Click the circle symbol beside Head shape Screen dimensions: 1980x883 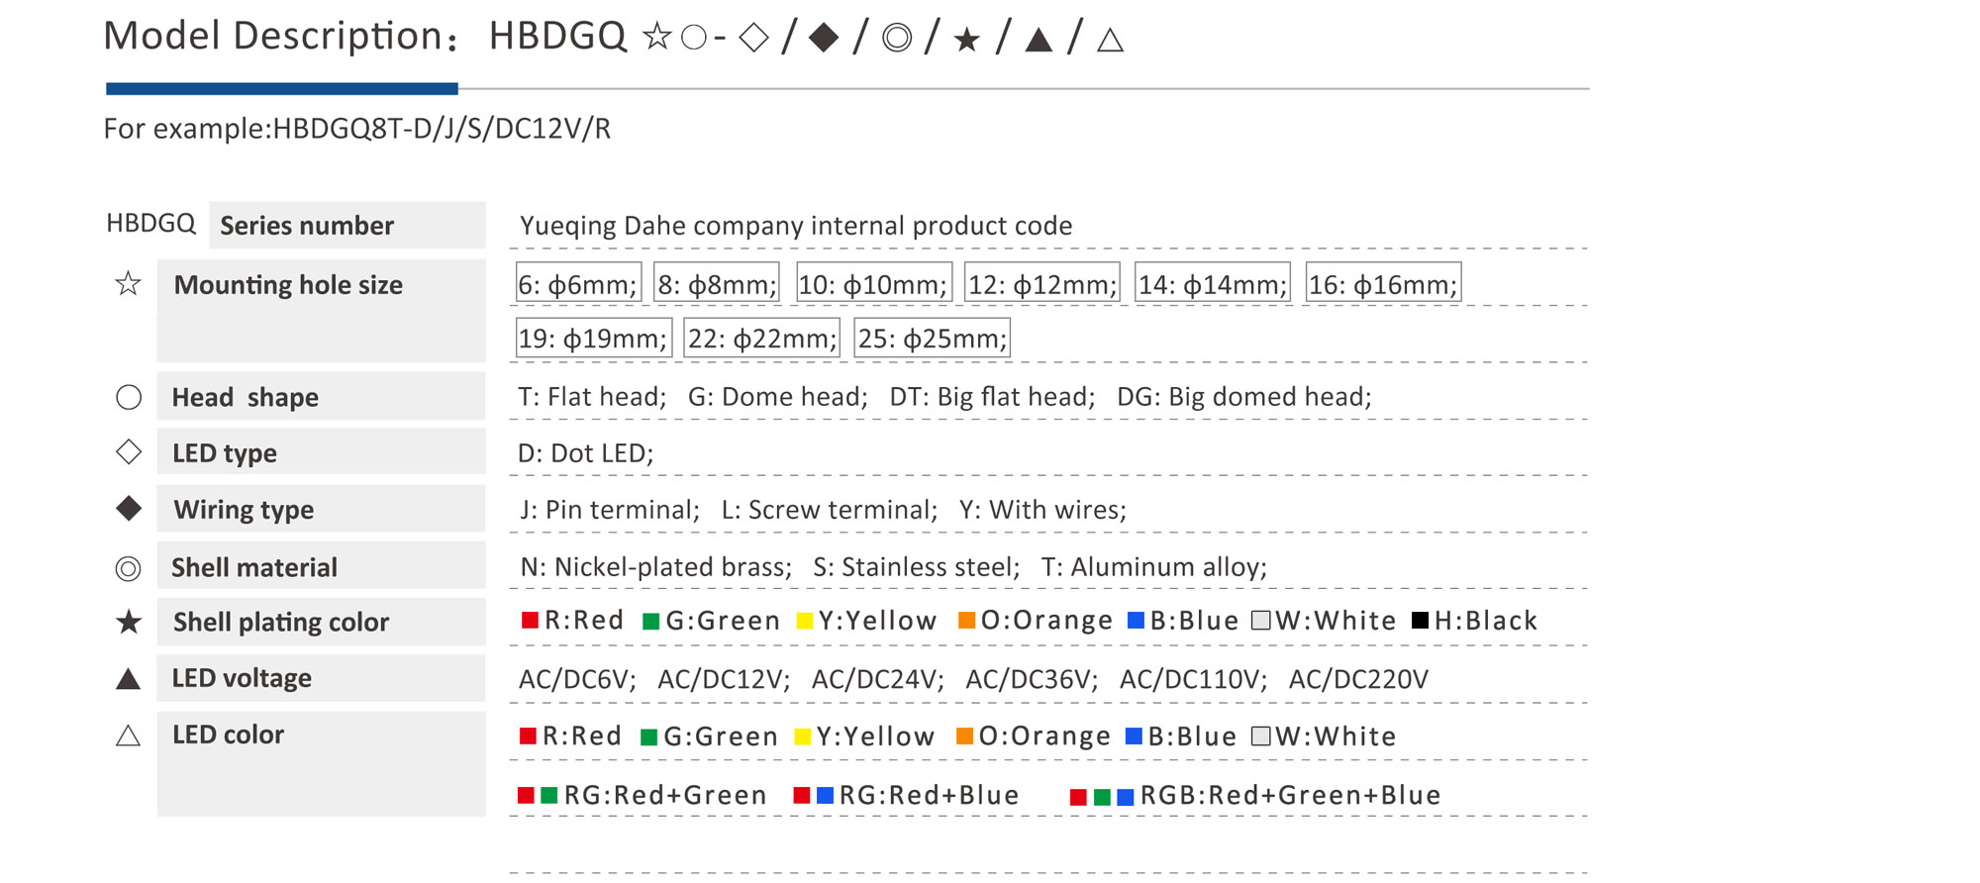point(129,397)
